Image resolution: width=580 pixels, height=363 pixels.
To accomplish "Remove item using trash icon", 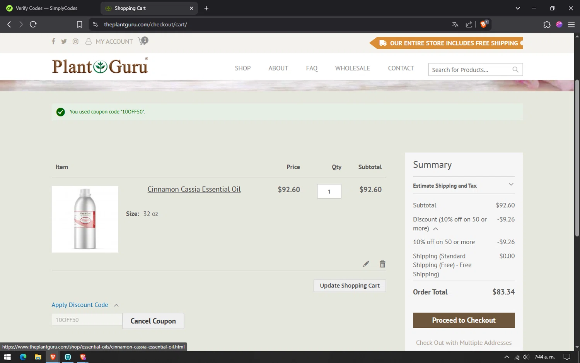I will pyautogui.click(x=382, y=264).
